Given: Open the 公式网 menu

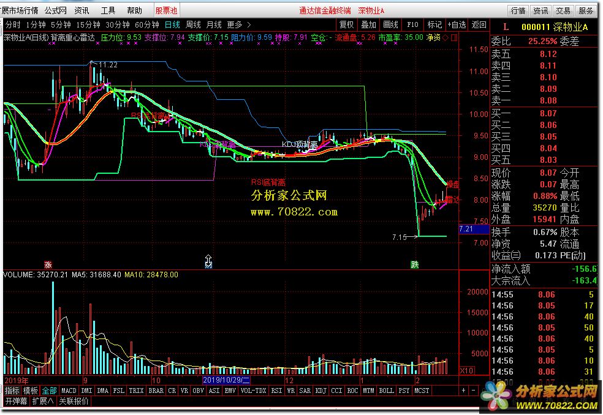Looking at the screenshot, I should [56, 10].
